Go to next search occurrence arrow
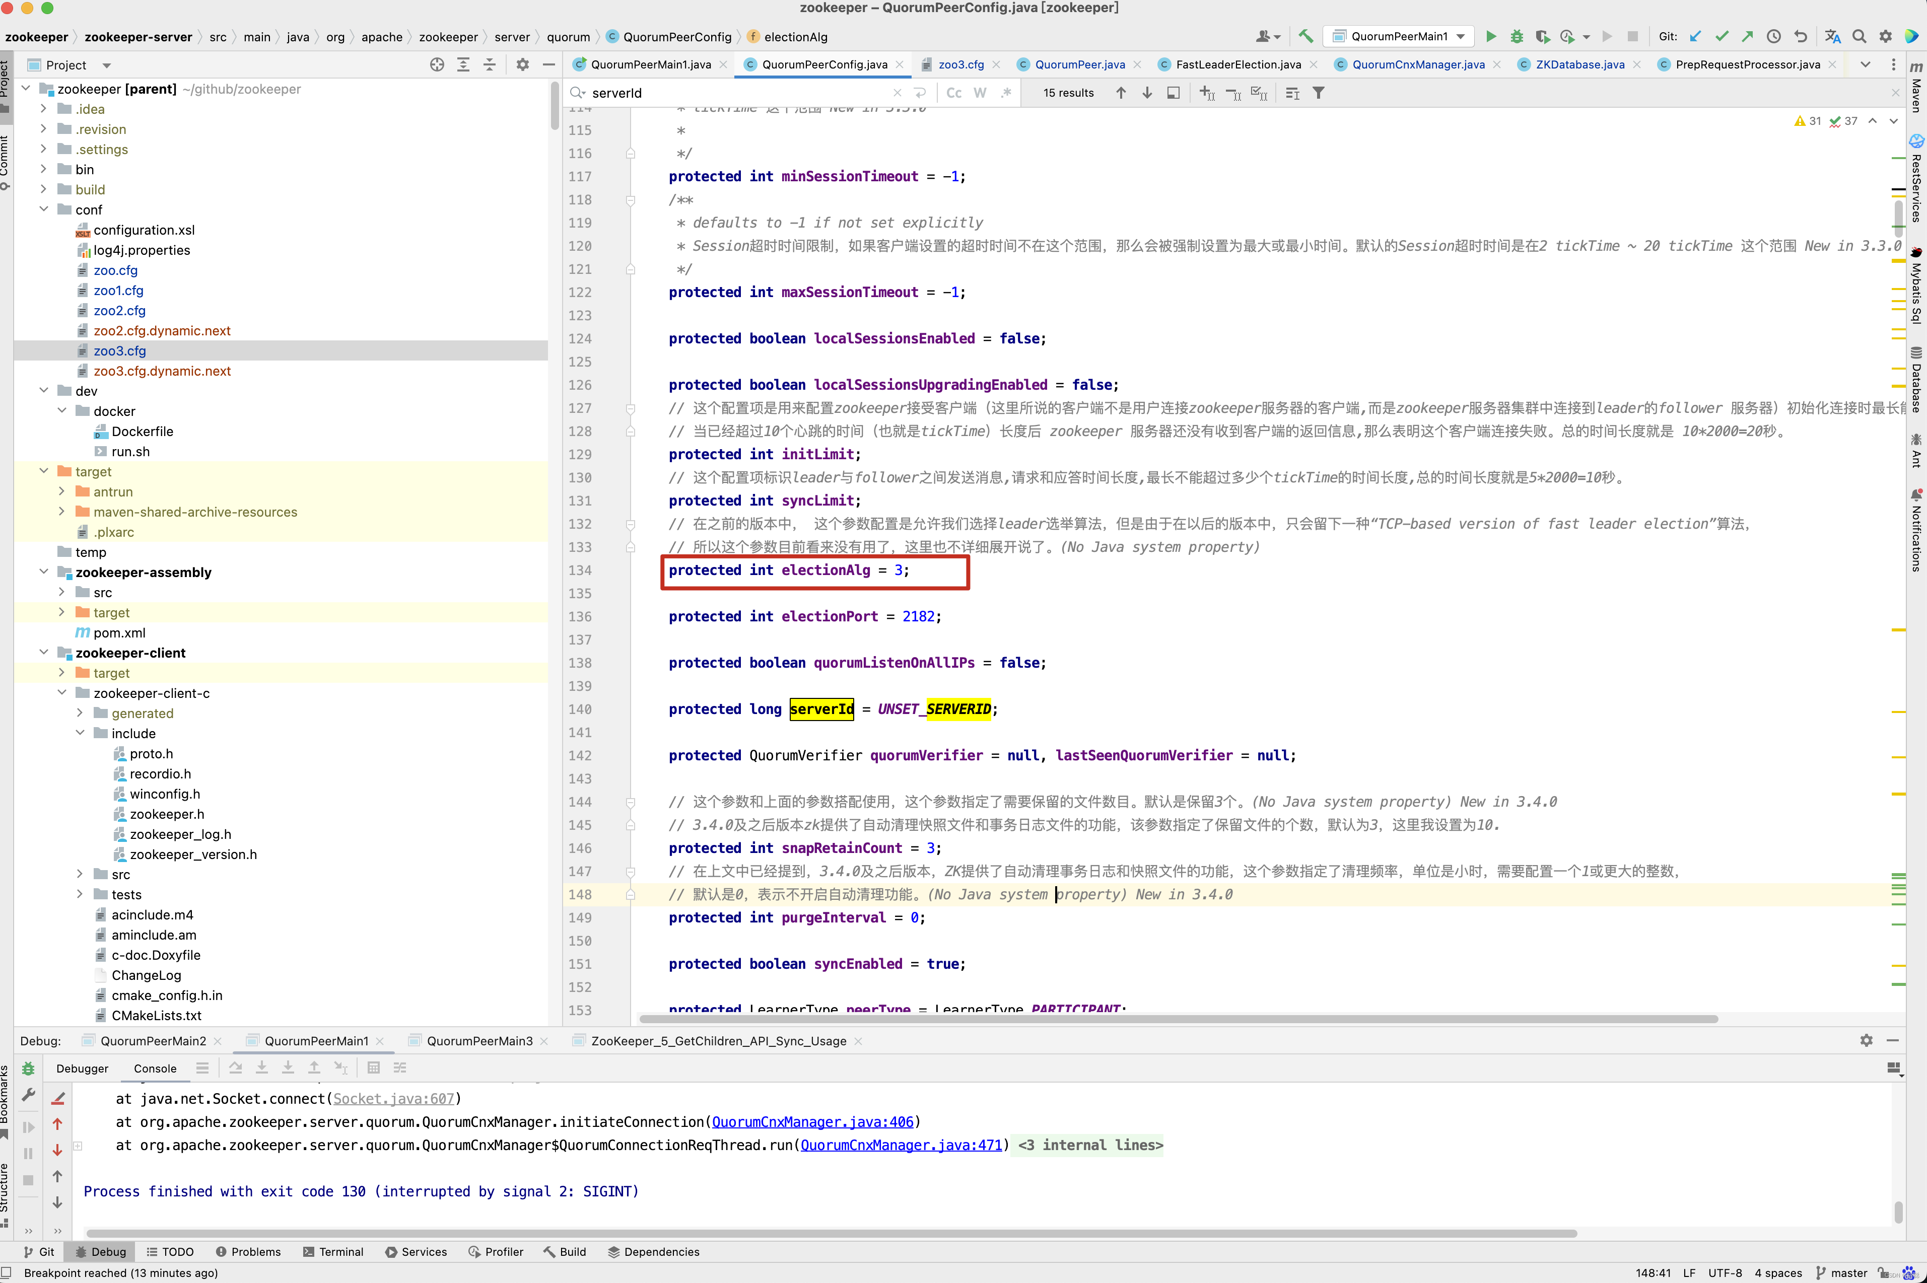The image size is (1927, 1283). [x=1147, y=93]
